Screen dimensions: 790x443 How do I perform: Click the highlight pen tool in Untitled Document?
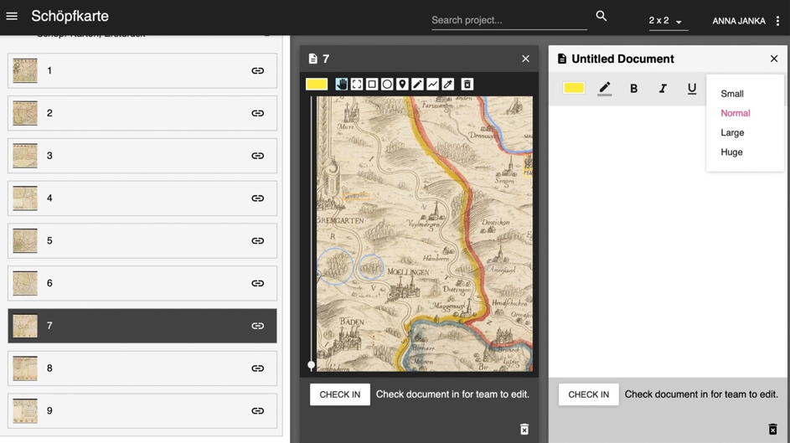click(x=605, y=89)
